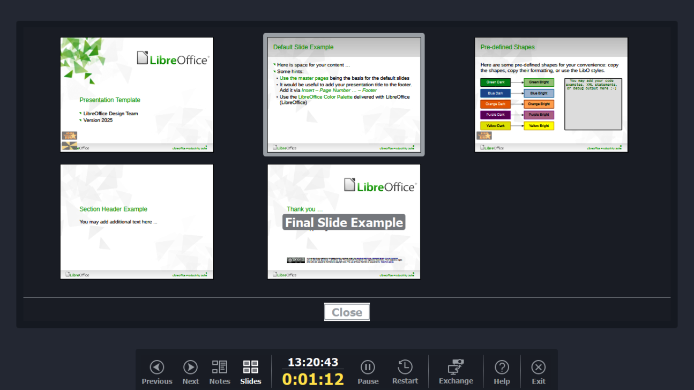Click the transition pinwheel icon on first slide
The height and width of the screenshot is (390, 694).
[70, 146]
